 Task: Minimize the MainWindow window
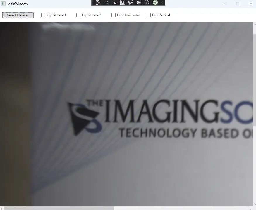(224, 4)
